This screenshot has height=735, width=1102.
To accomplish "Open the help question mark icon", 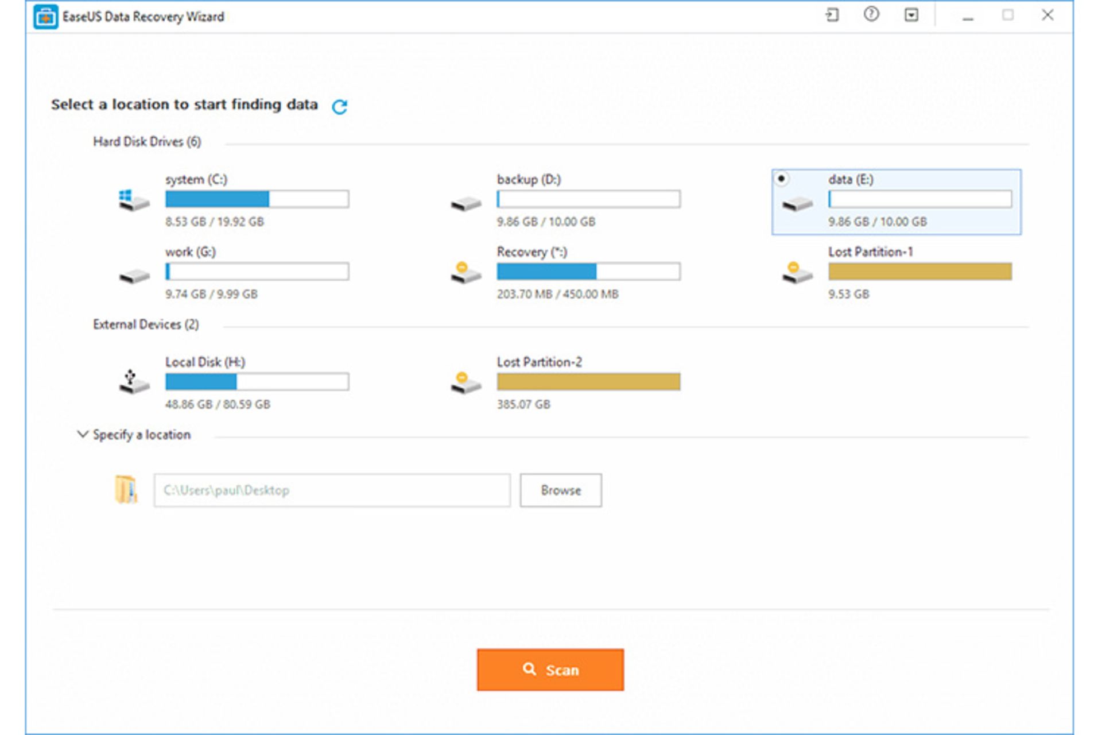I will click(871, 15).
